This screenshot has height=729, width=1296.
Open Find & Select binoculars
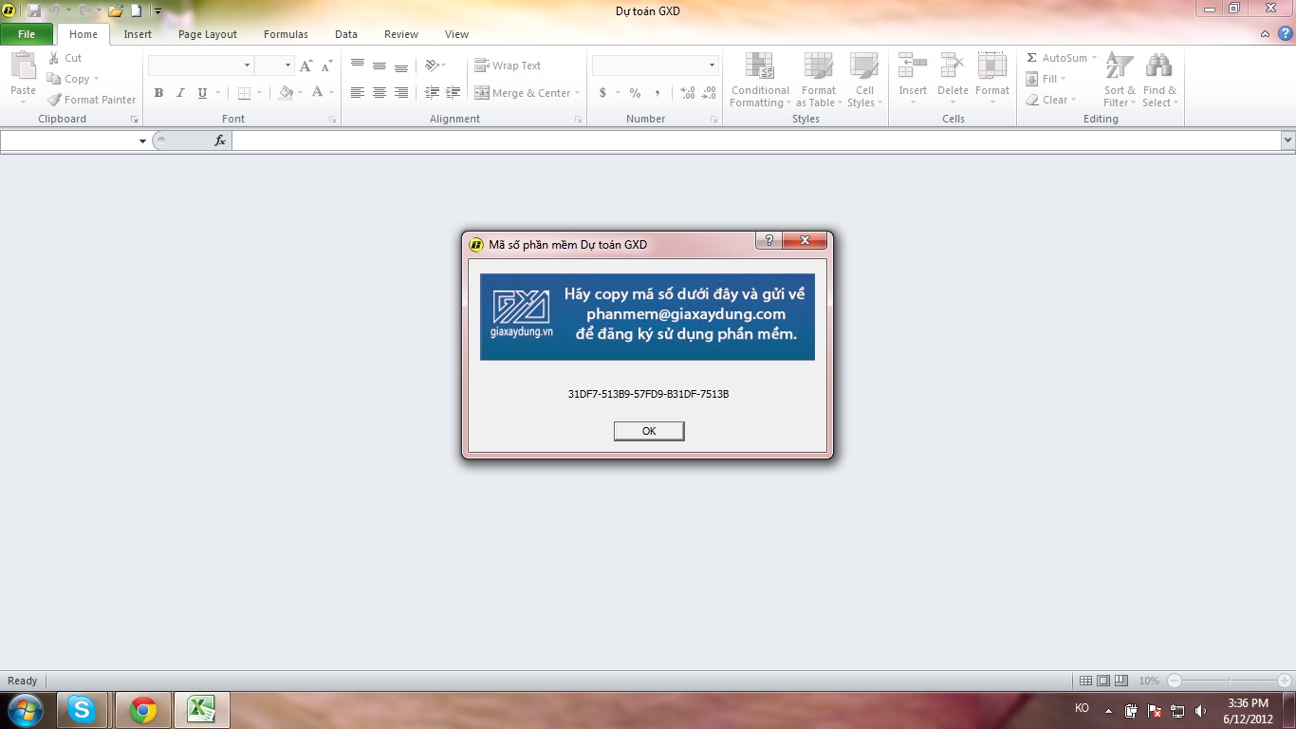tap(1157, 81)
